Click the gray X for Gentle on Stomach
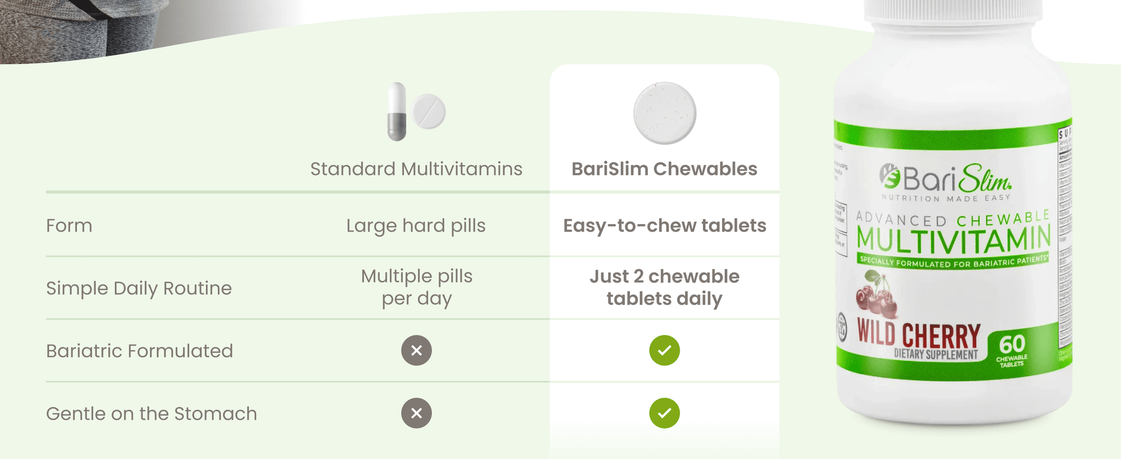Screen dimensions: 1121x459 coord(416,413)
